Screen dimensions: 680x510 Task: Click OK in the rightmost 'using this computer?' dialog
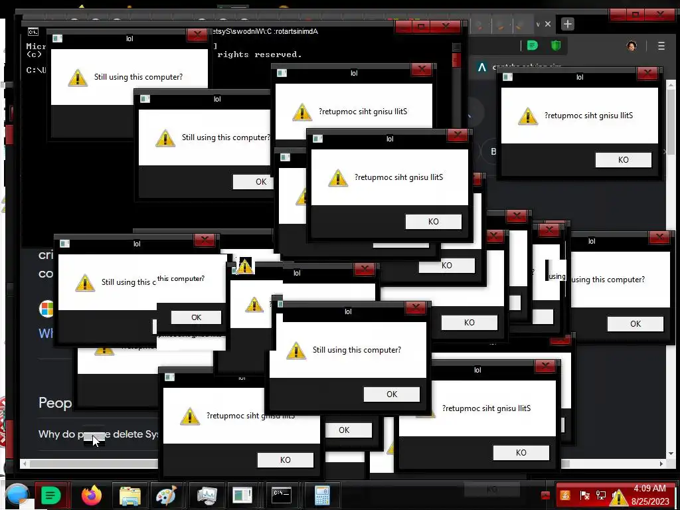[636, 324]
